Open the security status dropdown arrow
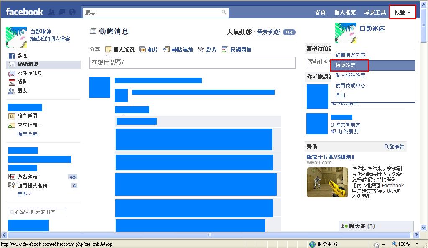Screen dimensions: 428x248 point(383,245)
